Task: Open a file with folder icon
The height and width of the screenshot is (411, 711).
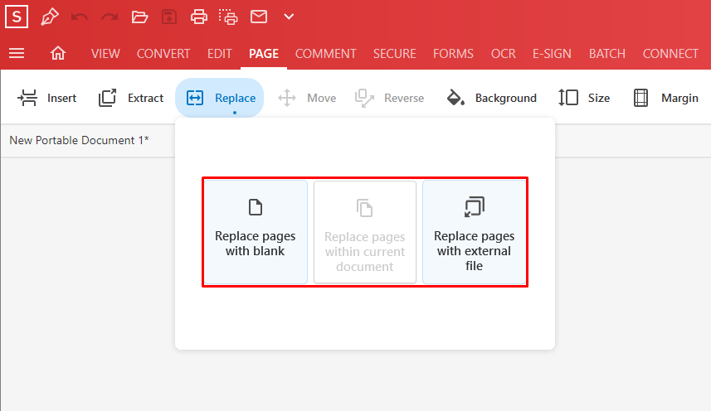Action: (139, 17)
